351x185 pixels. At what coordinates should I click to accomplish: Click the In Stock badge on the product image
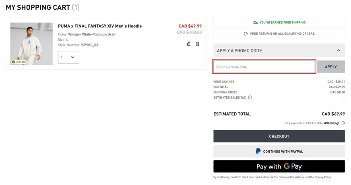click(19, 62)
